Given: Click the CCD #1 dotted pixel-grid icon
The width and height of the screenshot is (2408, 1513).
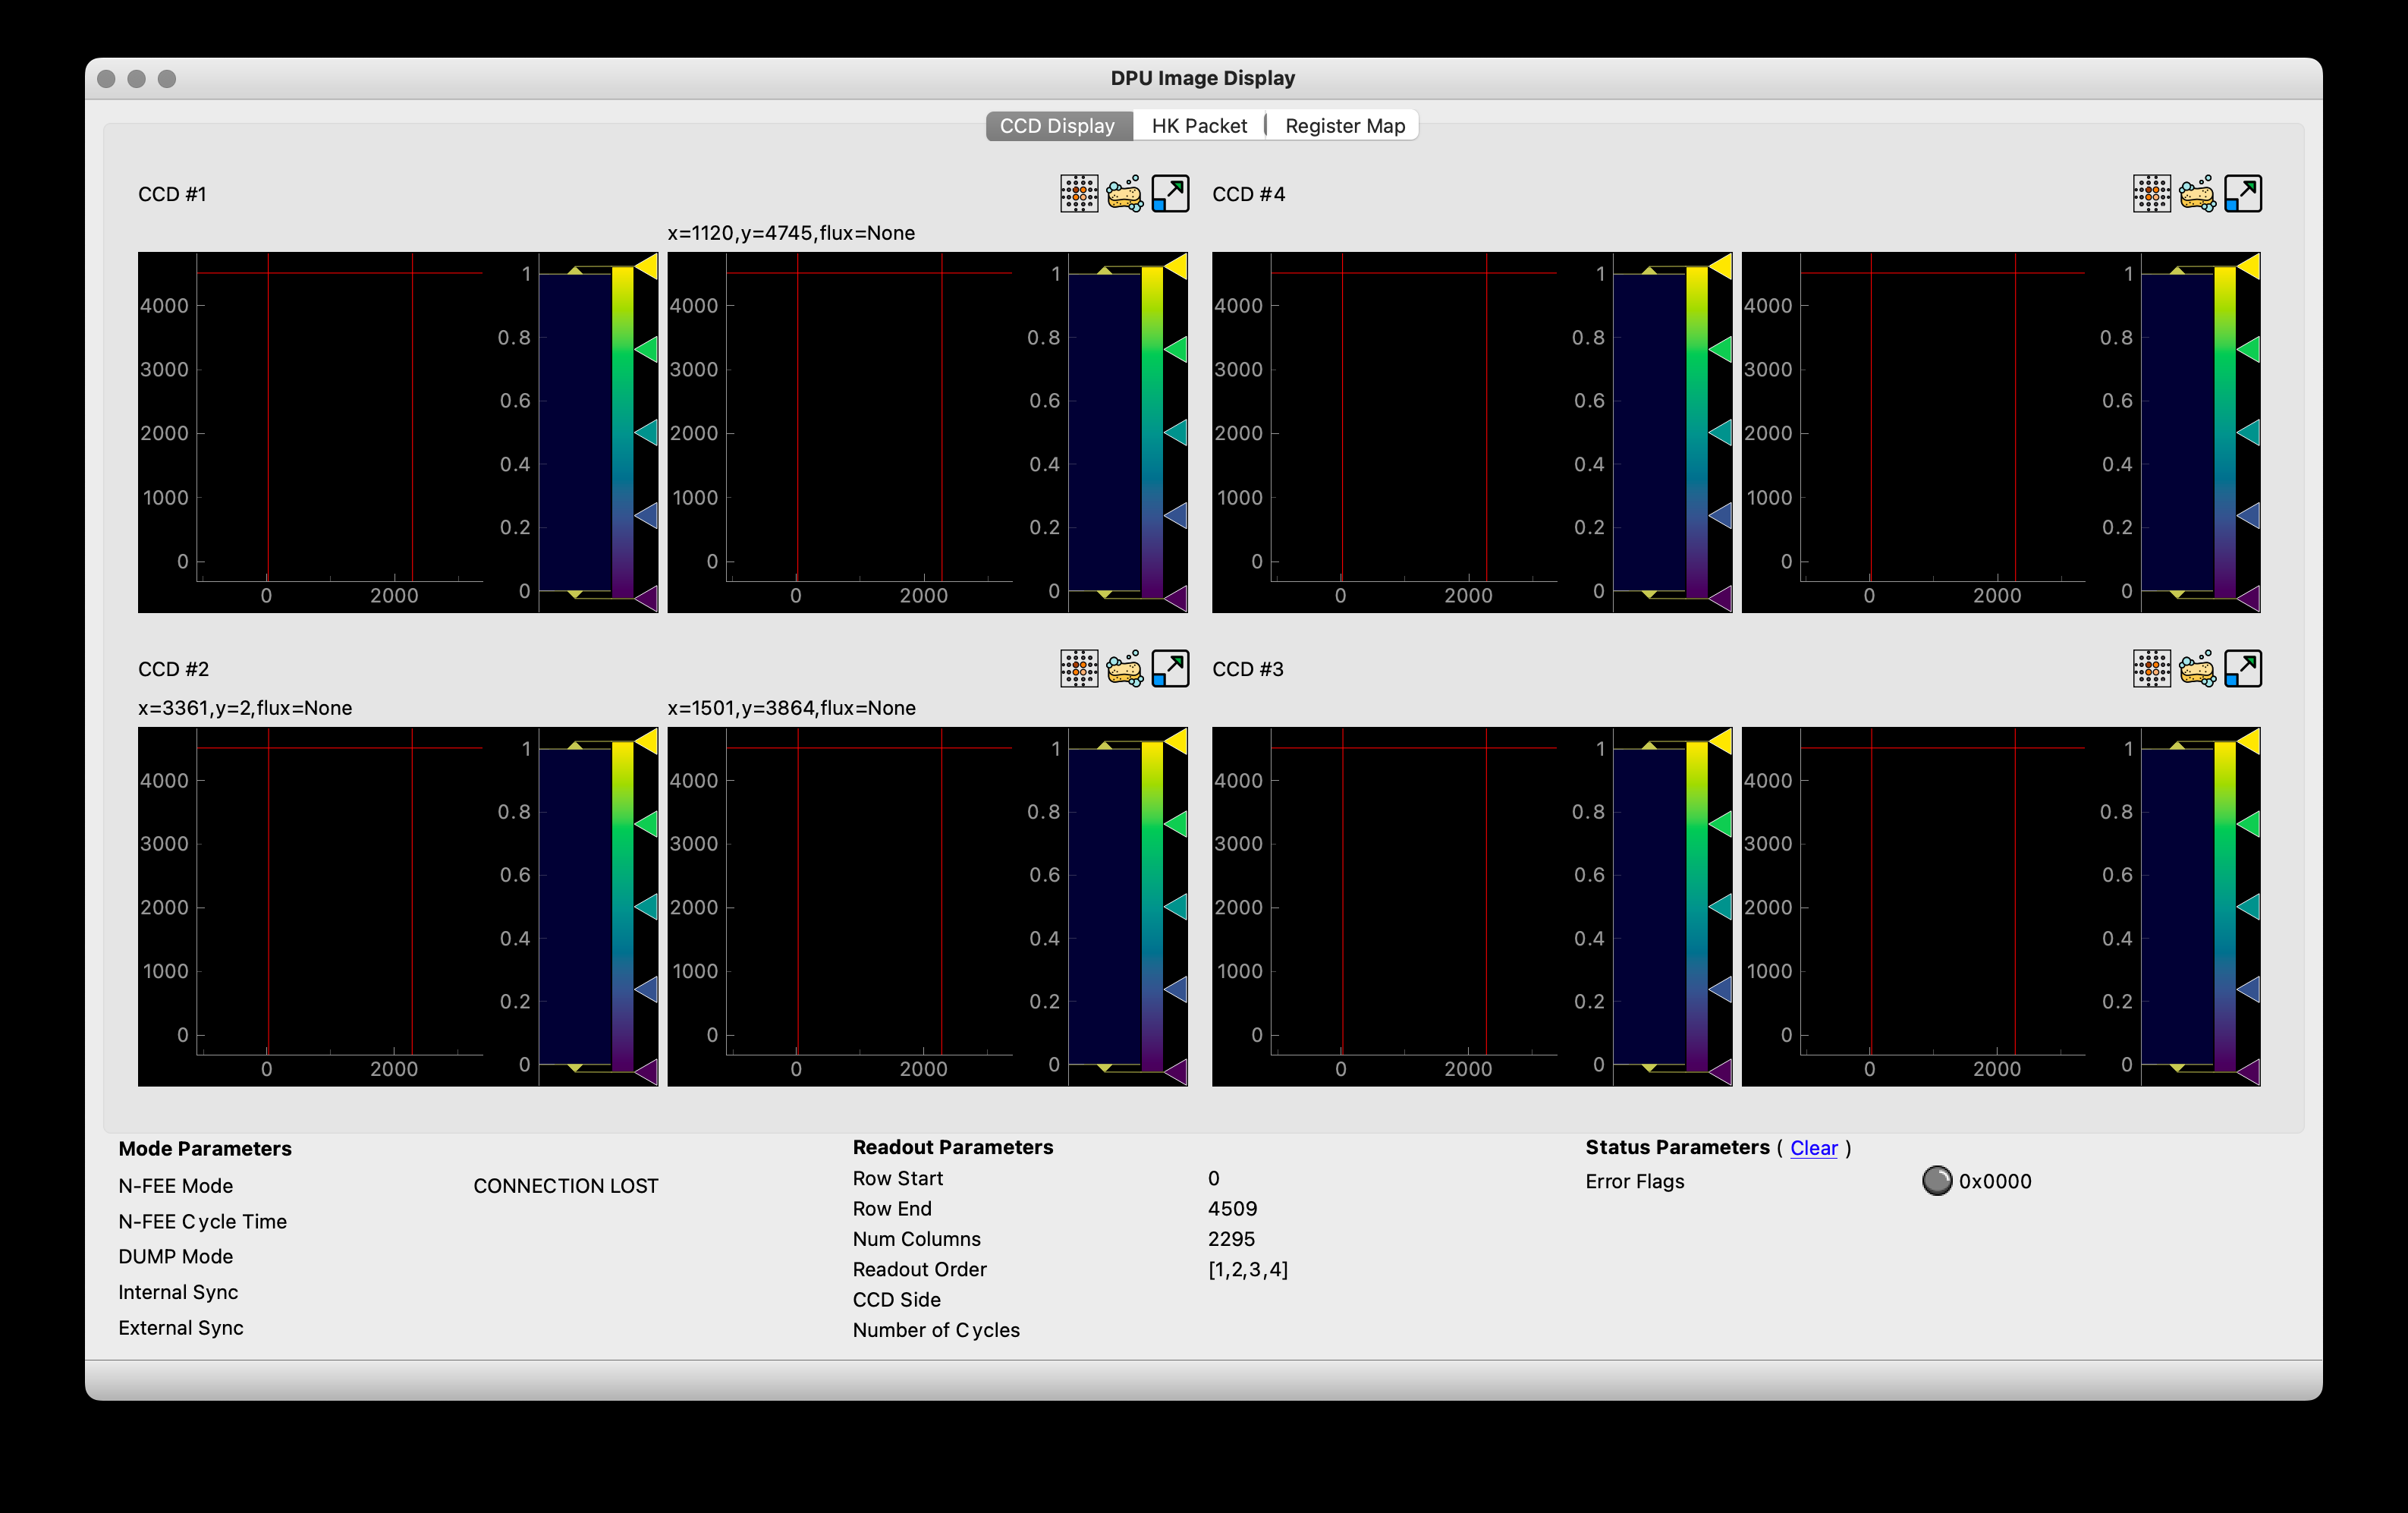Looking at the screenshot, I should (x=1079, y=194).
